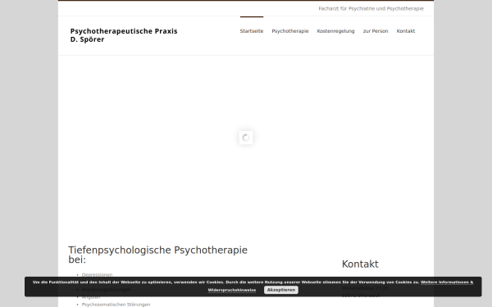Click the Kontakt sidebar heading
This screenshot has height=307, width=492.
(x=360, y=264)
